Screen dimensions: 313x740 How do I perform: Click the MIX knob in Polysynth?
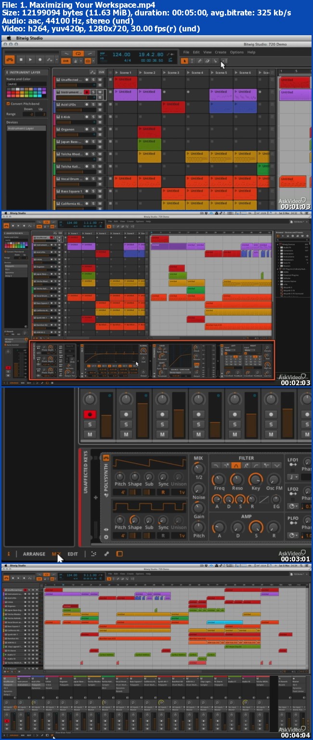(x=198, y=468)
